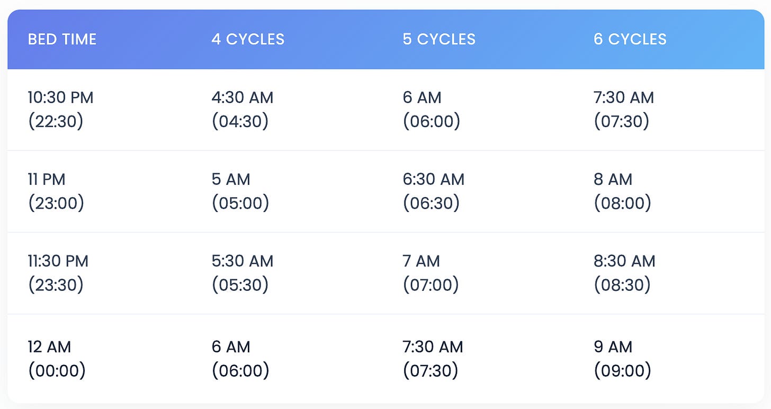Click the 5:30 AM wake time
The height and width of the screenshot is (409, 771).
pyautogui.click(x=243, y=273)
